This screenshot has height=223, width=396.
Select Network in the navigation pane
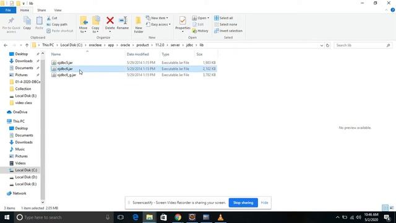(x=19, y=193)
